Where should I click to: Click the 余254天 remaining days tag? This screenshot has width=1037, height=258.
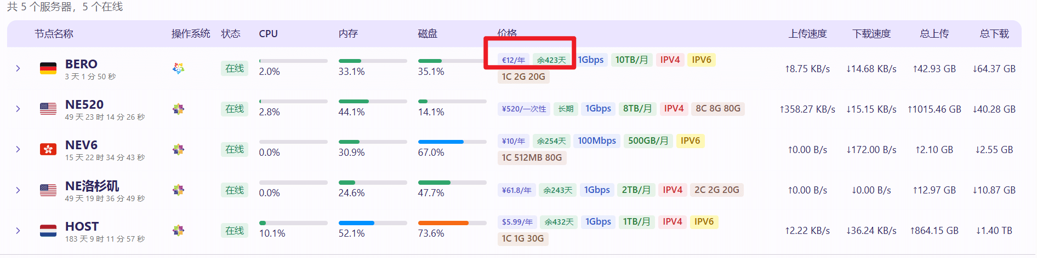coord(551,141)
